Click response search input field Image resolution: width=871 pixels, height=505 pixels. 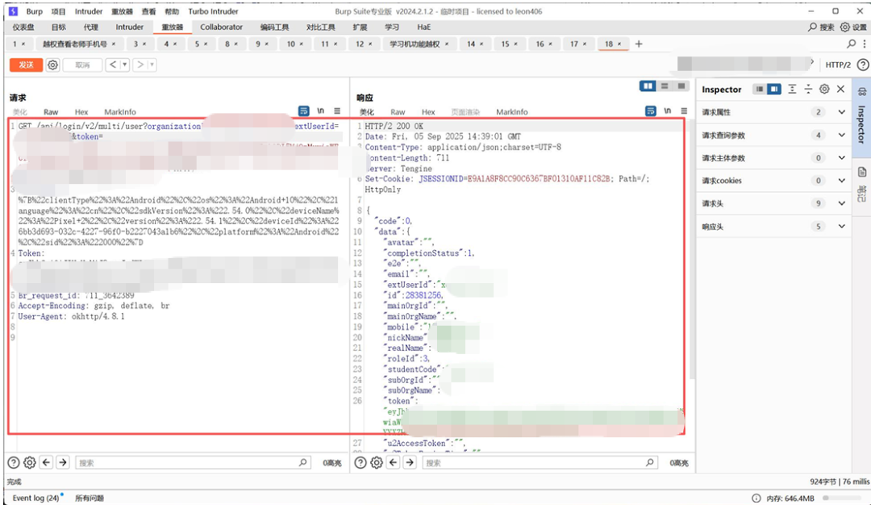click(540, 462)
